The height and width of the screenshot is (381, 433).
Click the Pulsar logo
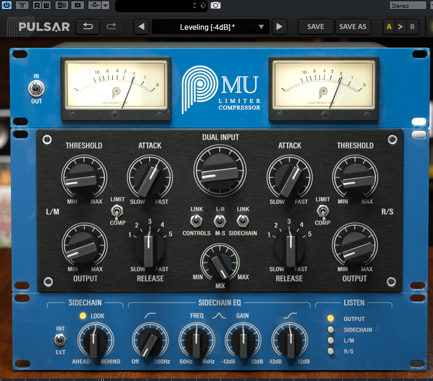coord(38,27)
